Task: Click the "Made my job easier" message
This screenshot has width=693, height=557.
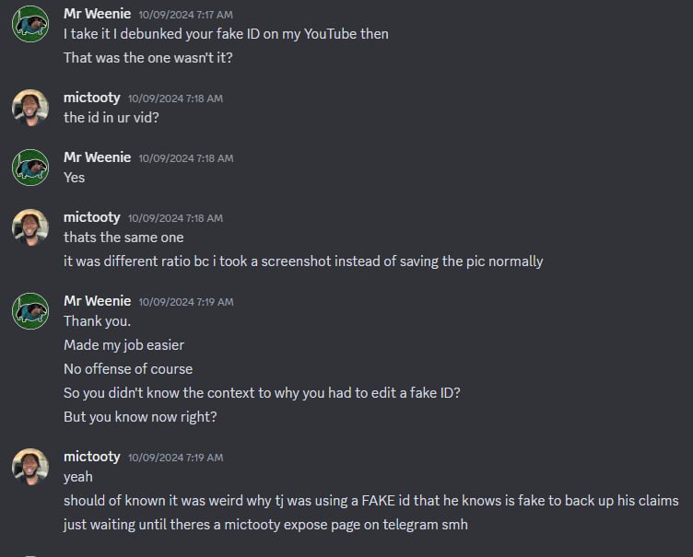Action: (123, 345)
